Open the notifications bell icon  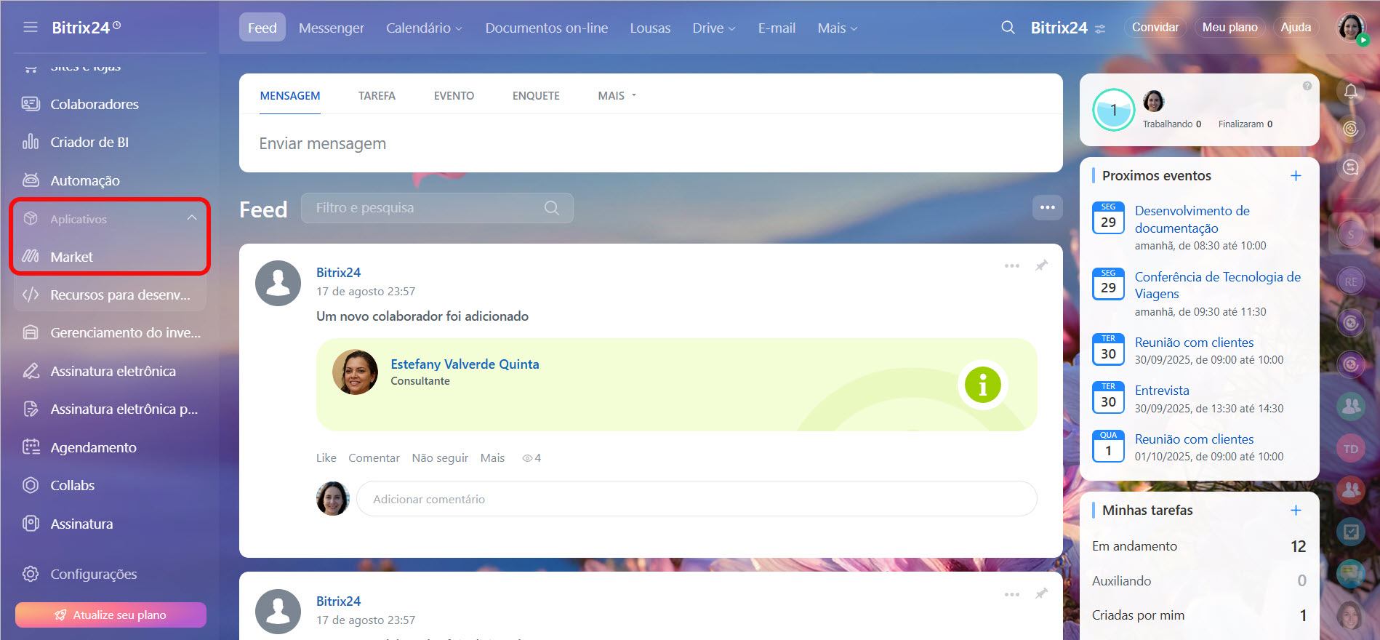(1350, 92)
